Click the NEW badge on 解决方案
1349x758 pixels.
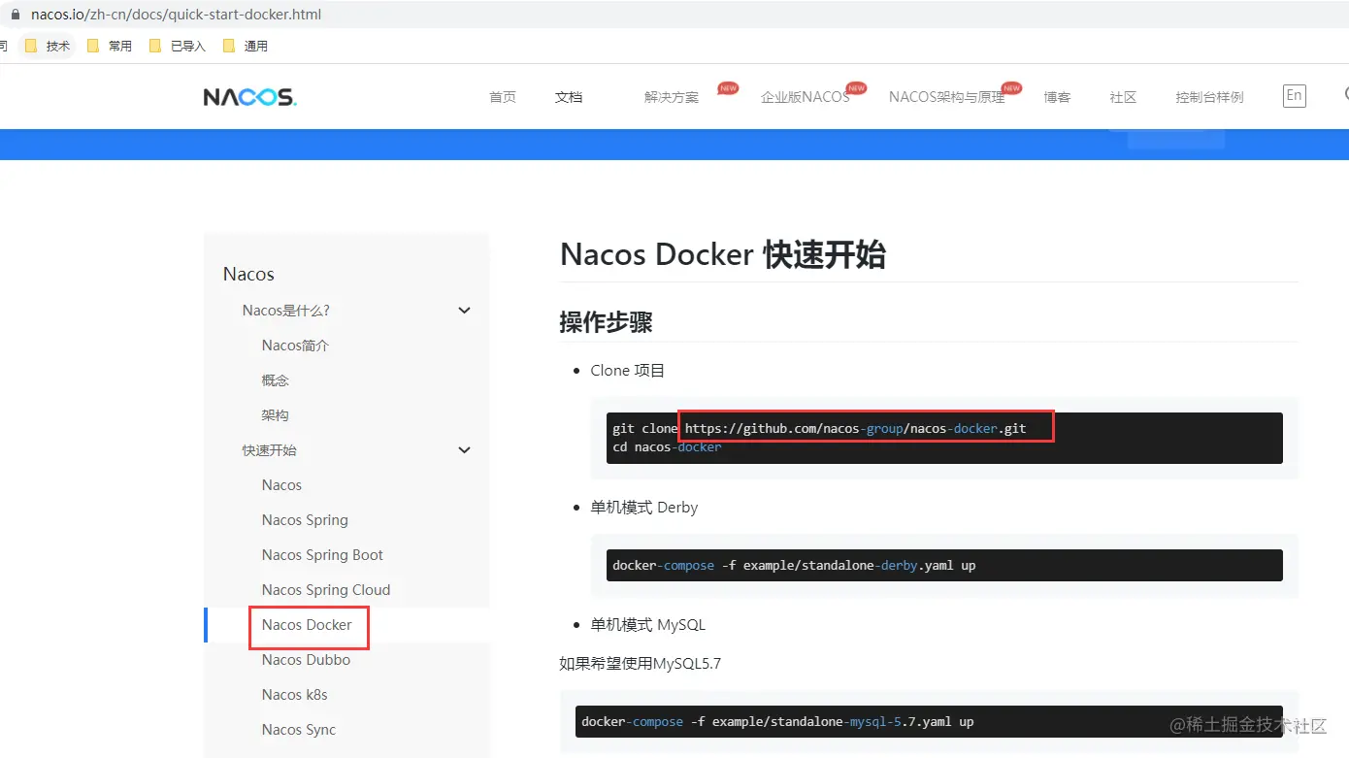[727, 86]
